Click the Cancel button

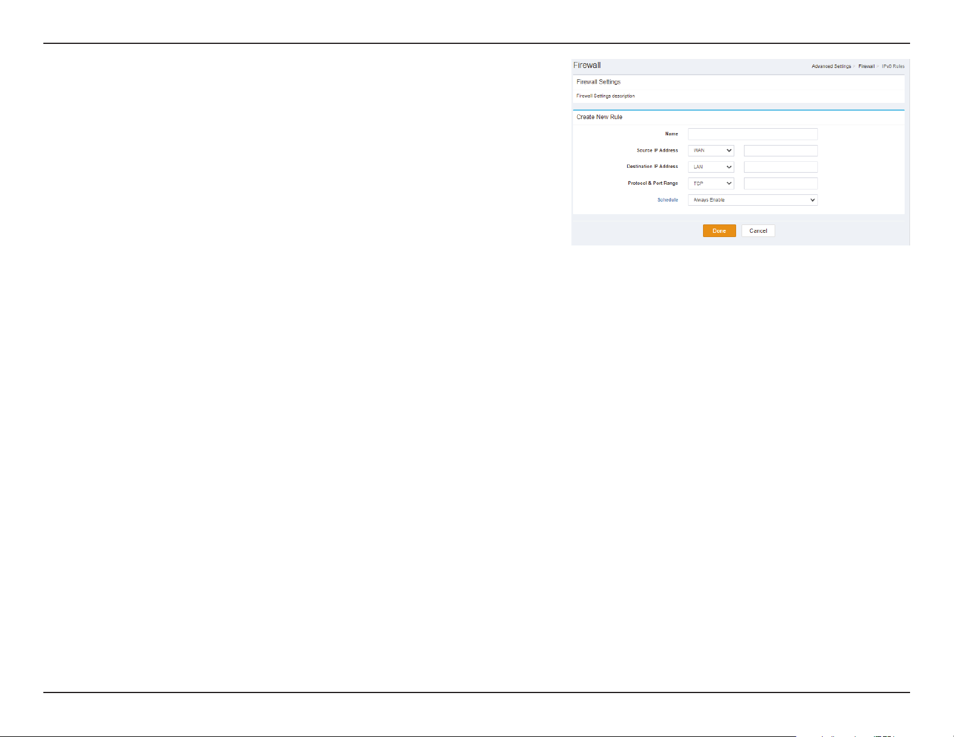(x=758, y=231)
